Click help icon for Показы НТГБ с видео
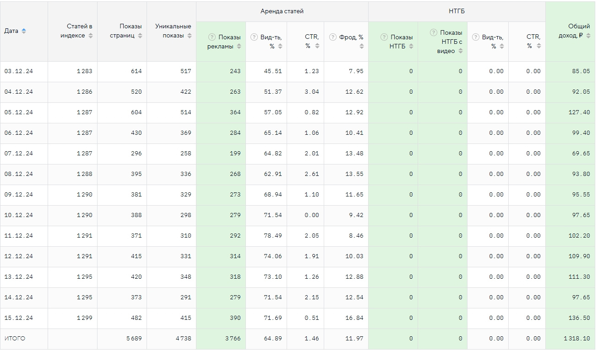Screen dimensions: 598x350 433,32
